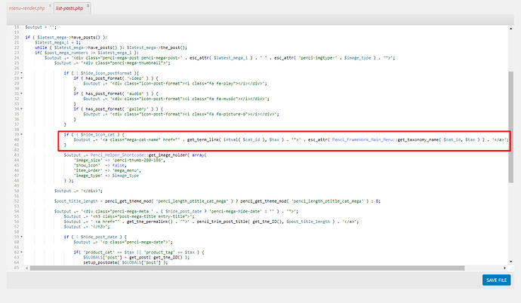Fold the gallery block at line 34

(22, 109)
